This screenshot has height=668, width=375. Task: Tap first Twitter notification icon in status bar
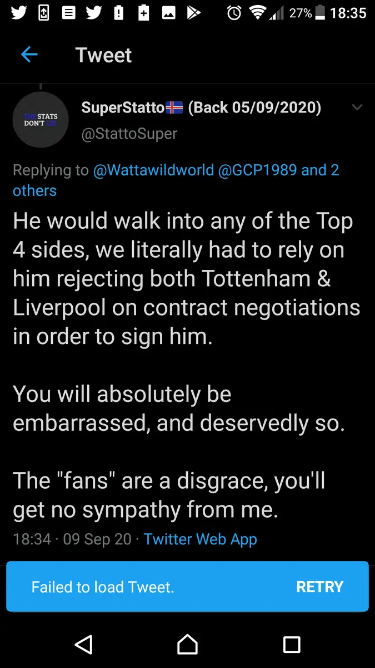[18, 13]
